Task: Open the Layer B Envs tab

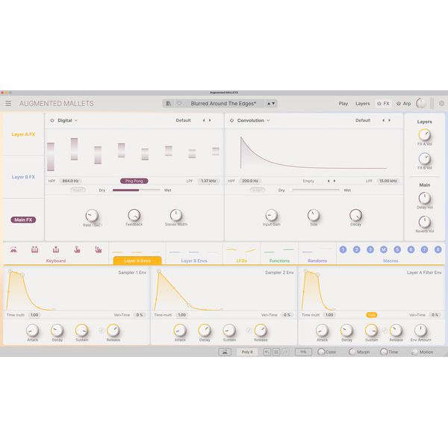Action: coord(194,261)
